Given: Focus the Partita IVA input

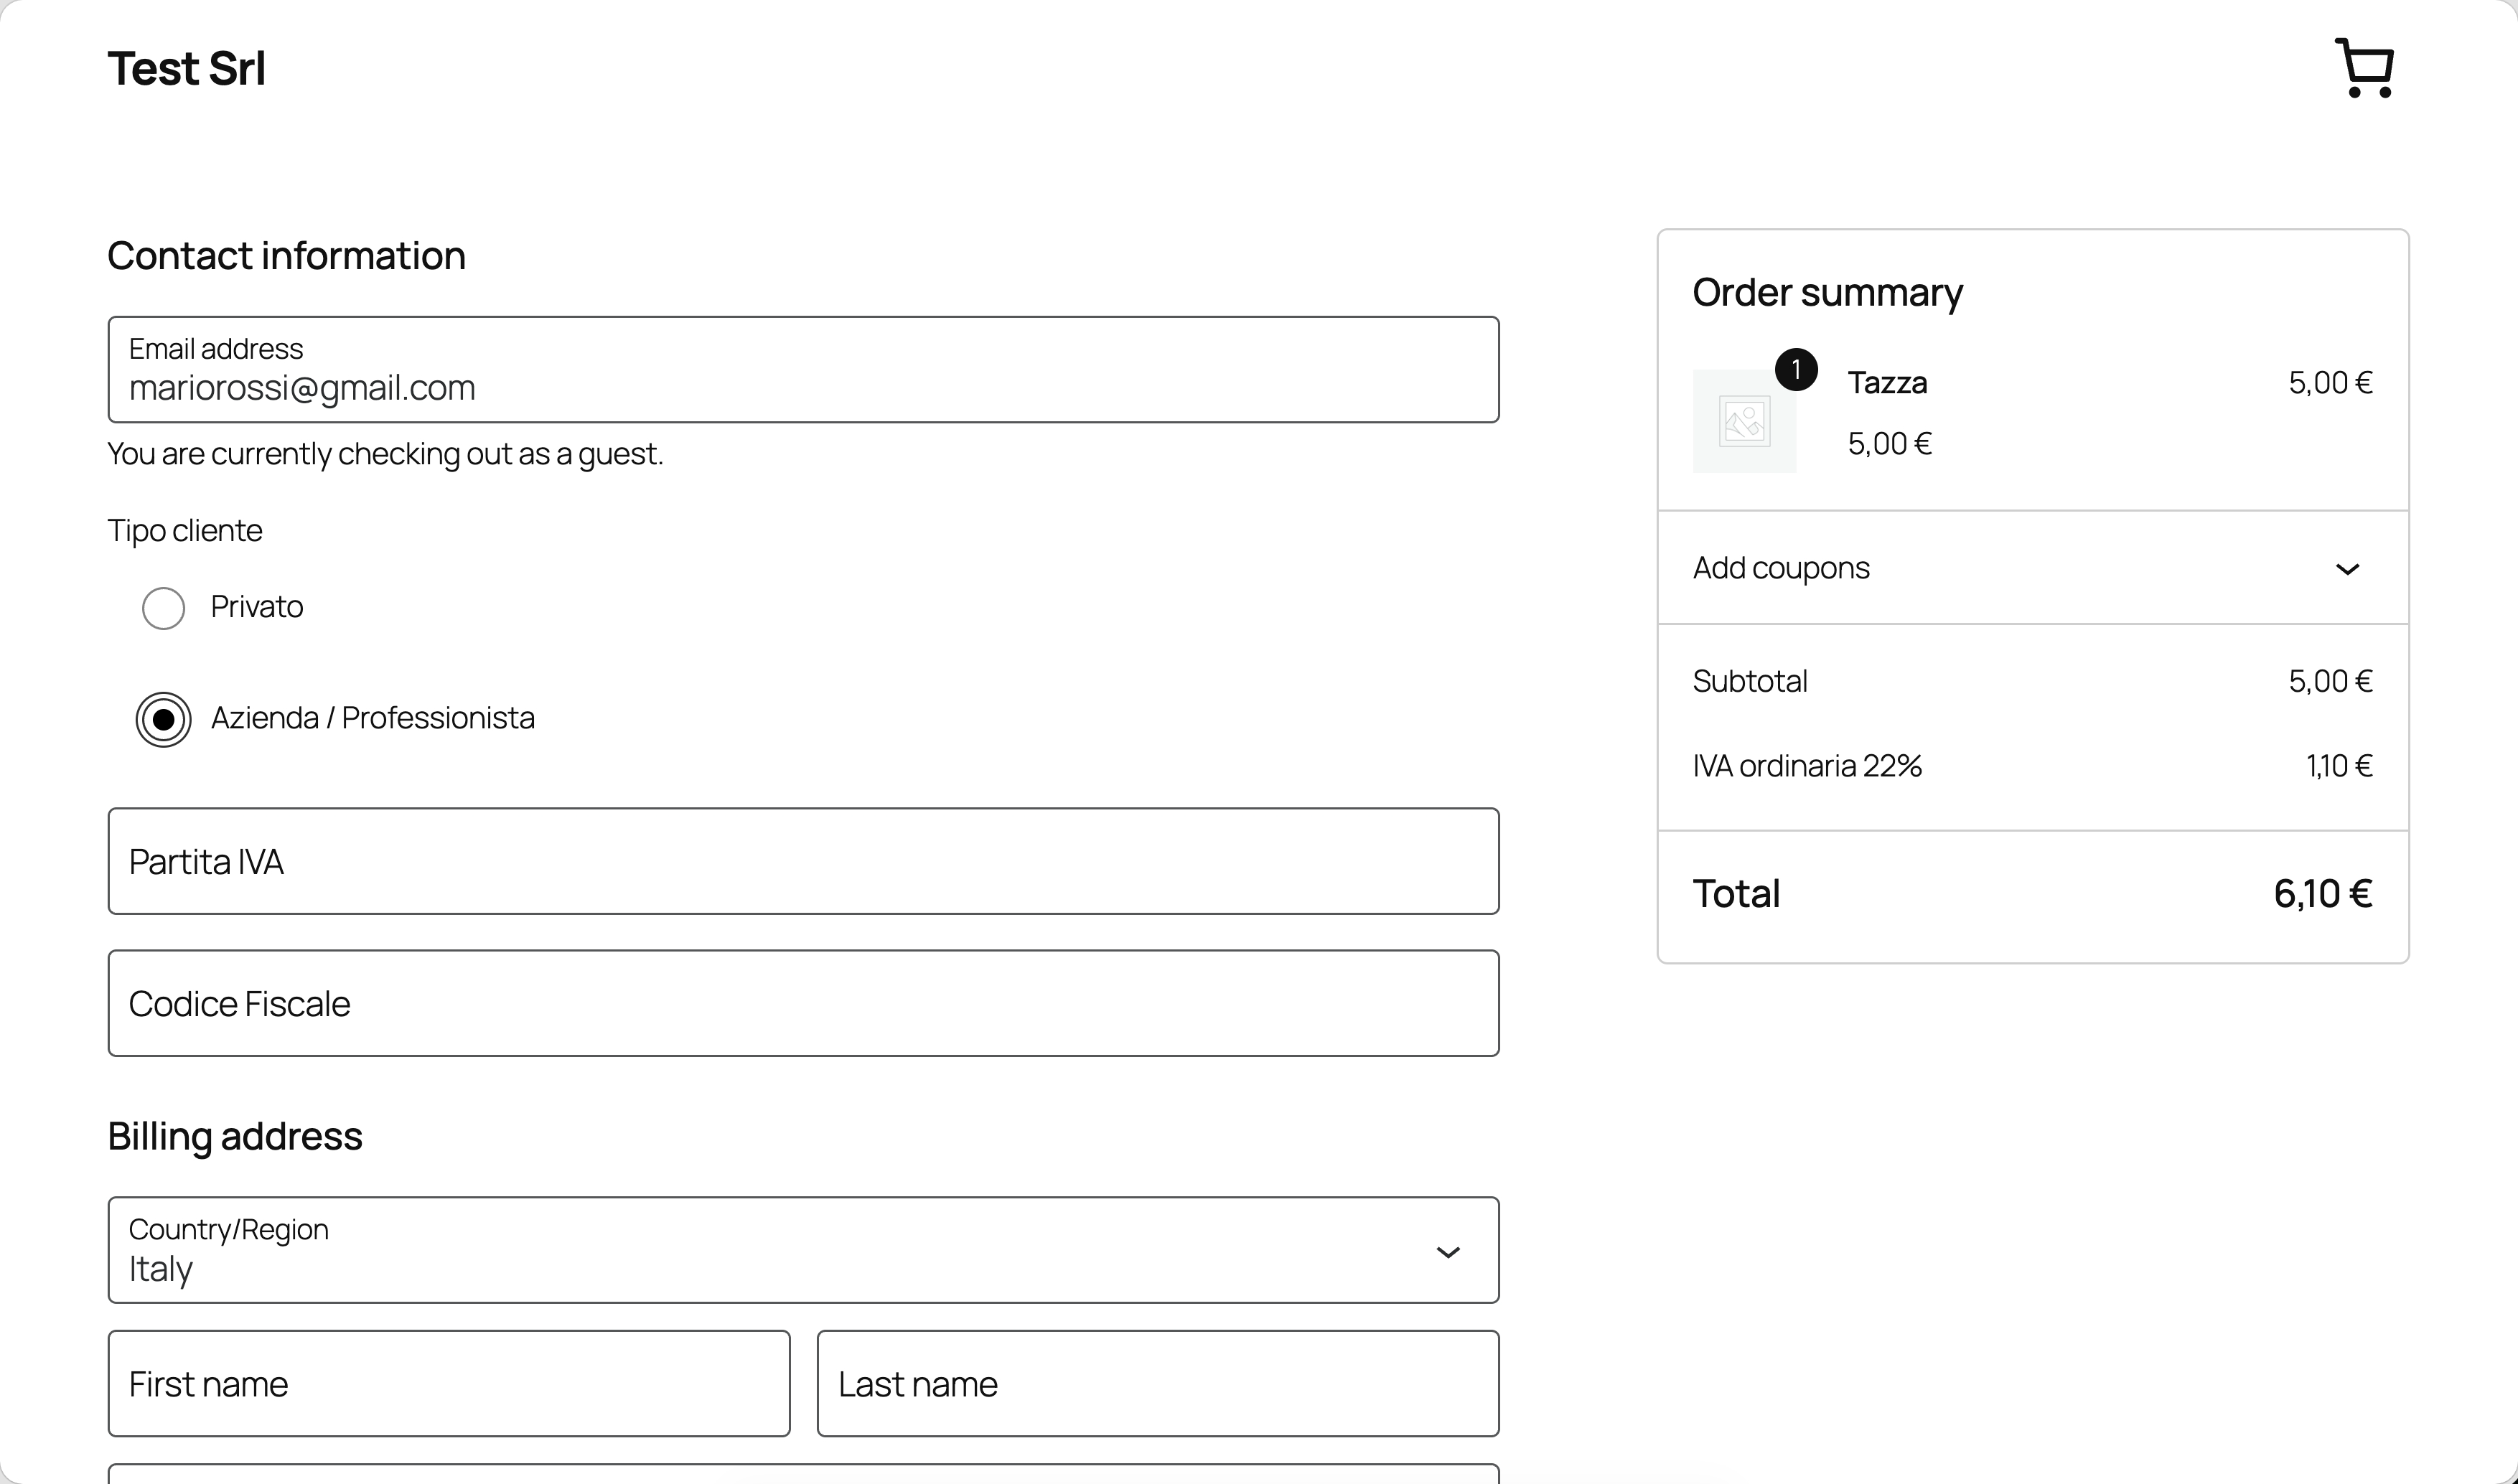Looking at the screenshot, I should point(804,861).
